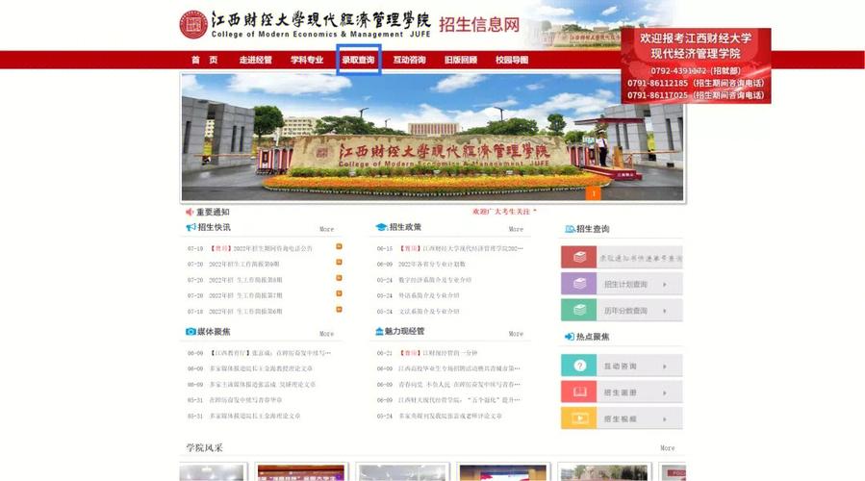
Task: Open news item 2022年招生工作简报第7期
Action: click(245, 295)
